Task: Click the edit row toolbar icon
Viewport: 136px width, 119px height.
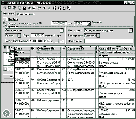Action: pyautogui.click(x=9, y=8)
